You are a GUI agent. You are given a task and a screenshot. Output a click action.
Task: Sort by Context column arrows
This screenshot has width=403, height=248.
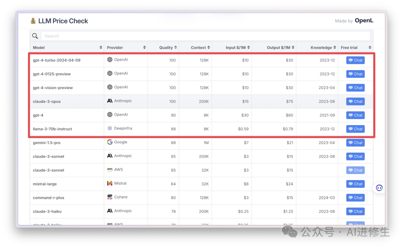tap(209, 47)
